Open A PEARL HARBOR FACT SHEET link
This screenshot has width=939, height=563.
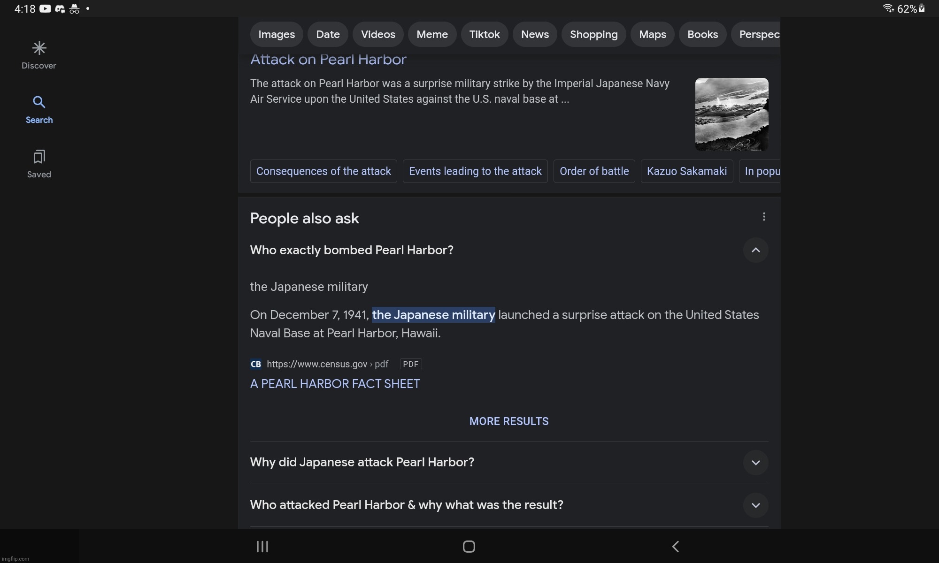point(335,384)
